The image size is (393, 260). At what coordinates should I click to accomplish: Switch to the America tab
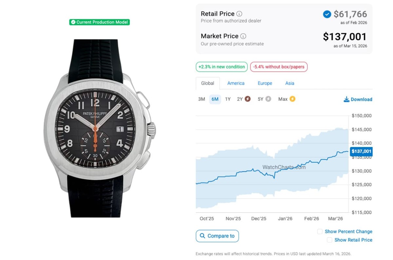236,83
